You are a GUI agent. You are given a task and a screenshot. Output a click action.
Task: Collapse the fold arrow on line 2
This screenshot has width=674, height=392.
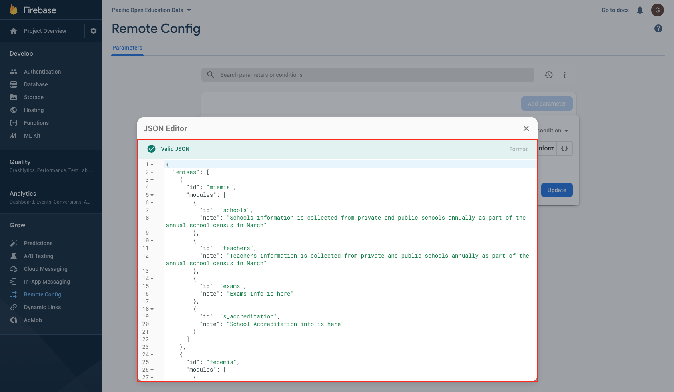(152, 172)
